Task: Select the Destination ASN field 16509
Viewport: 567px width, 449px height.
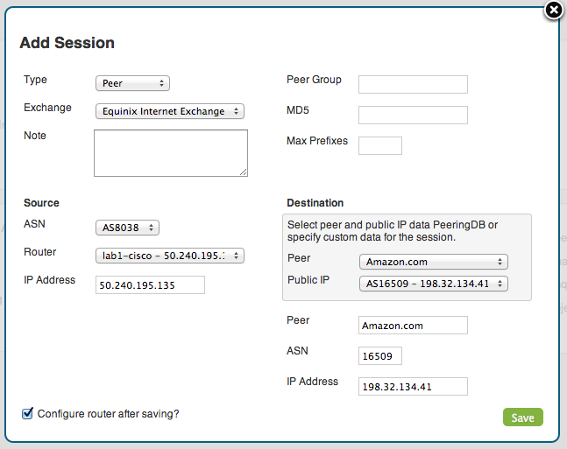Action: coord(380,356)
